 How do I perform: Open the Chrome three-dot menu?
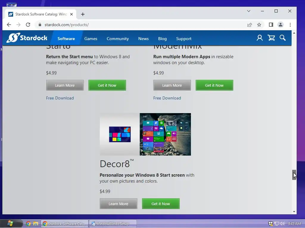290,25
